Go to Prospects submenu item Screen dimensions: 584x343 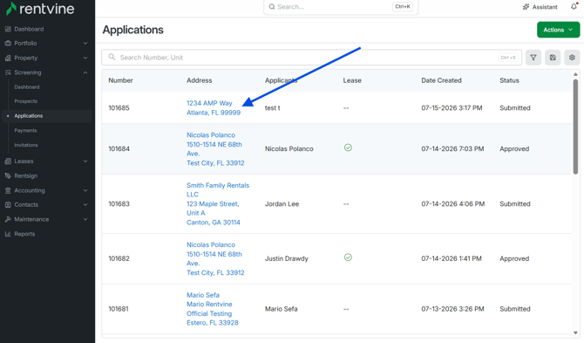pyautogui.click(x=25, y=101)
